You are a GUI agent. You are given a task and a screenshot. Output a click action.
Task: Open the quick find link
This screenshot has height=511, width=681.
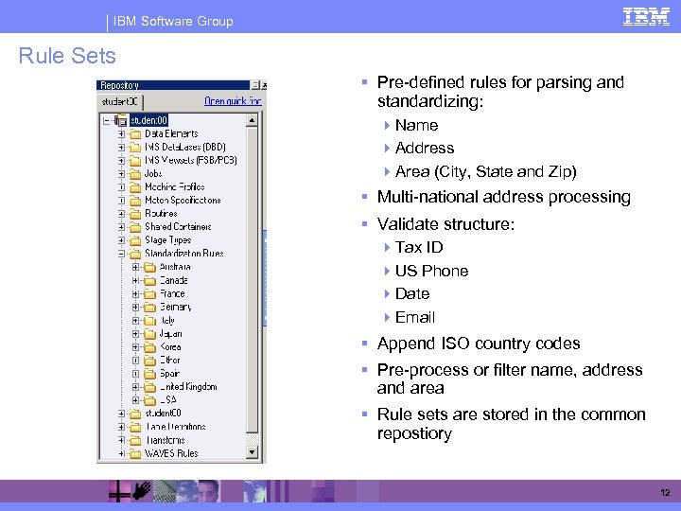[233, 101]
